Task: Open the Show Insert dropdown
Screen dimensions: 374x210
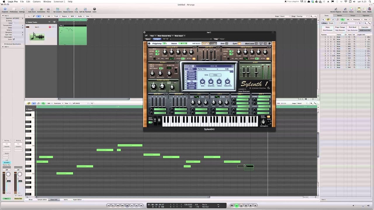Action: (x=179, y=36)
